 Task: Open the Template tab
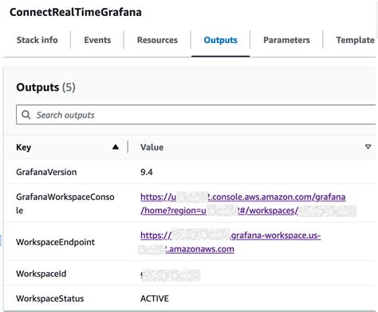[x=355, y=40]
